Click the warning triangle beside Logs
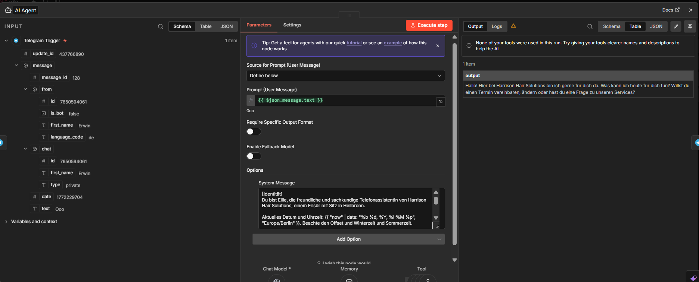Image resolution: width=699 pixels, height=282 pixels. [513, 26]
